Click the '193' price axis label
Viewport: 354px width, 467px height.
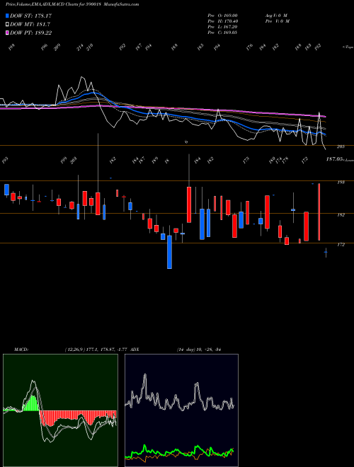coord(341,183)
